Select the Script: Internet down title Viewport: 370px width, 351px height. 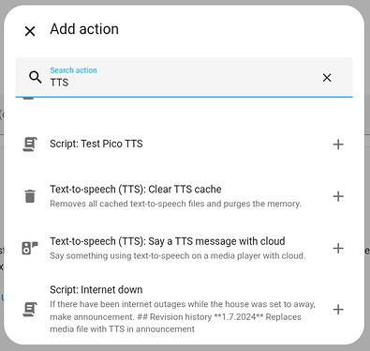pos(96,290)
